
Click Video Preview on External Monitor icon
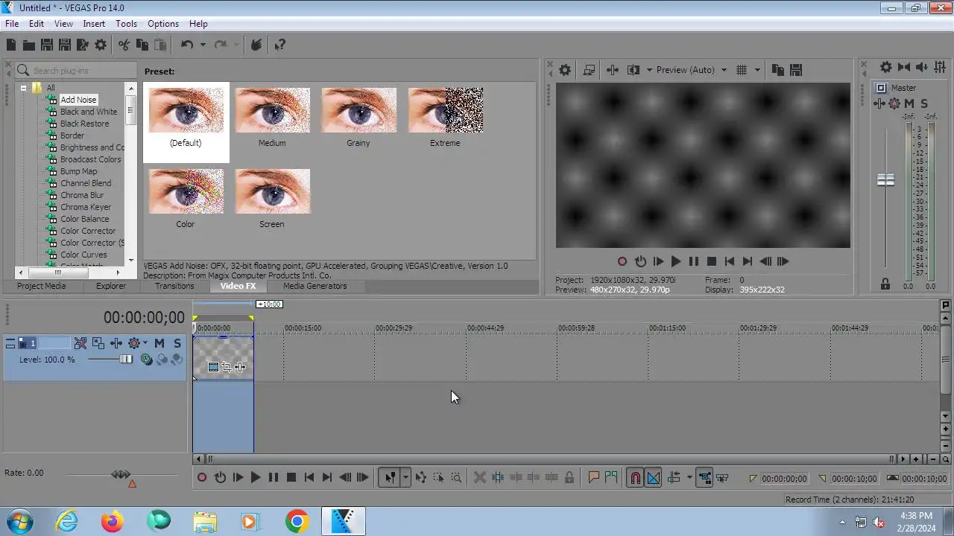589,70
